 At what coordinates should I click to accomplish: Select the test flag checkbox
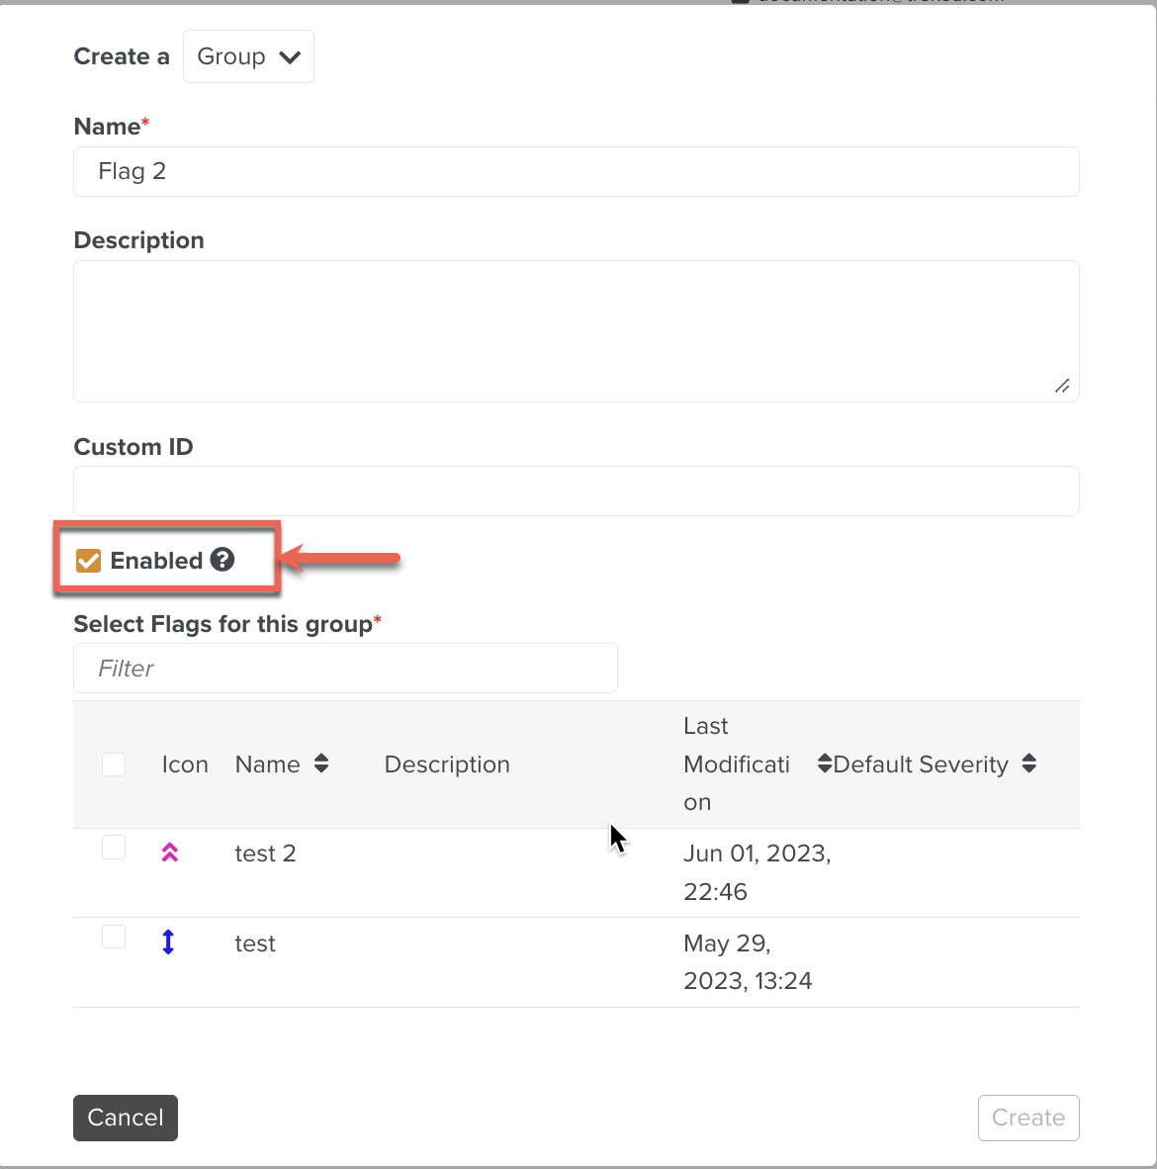point(114,937)
